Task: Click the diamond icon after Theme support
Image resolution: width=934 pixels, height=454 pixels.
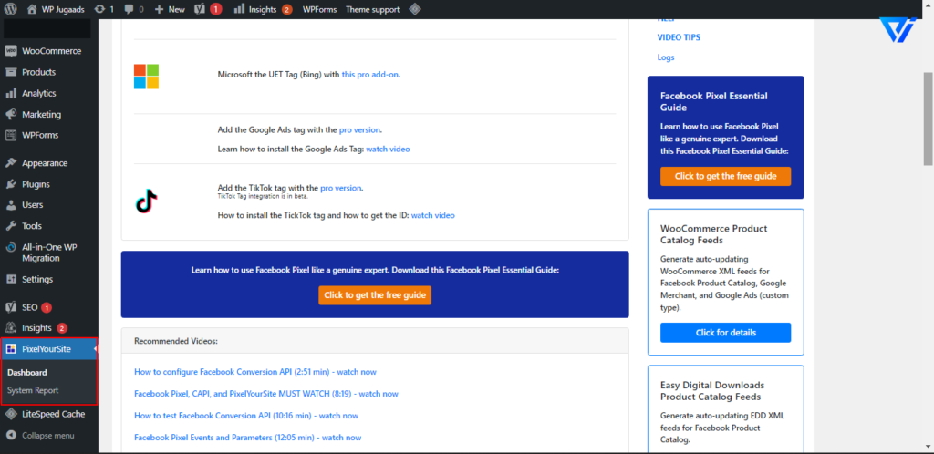Action: [415, 9]
